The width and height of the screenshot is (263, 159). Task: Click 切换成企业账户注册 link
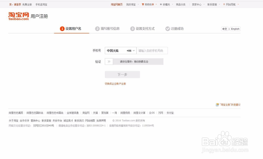(115, 84)
